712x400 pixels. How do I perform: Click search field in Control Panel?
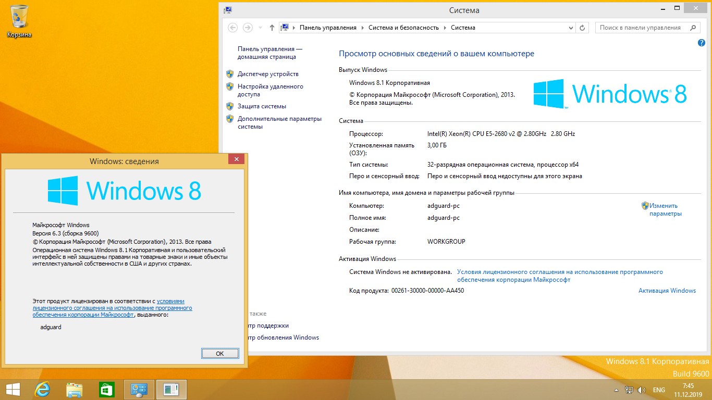[641, 28]
